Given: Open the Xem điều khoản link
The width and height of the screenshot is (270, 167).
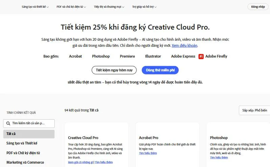Looking at the screenshot, I should (x=185, y=45).
